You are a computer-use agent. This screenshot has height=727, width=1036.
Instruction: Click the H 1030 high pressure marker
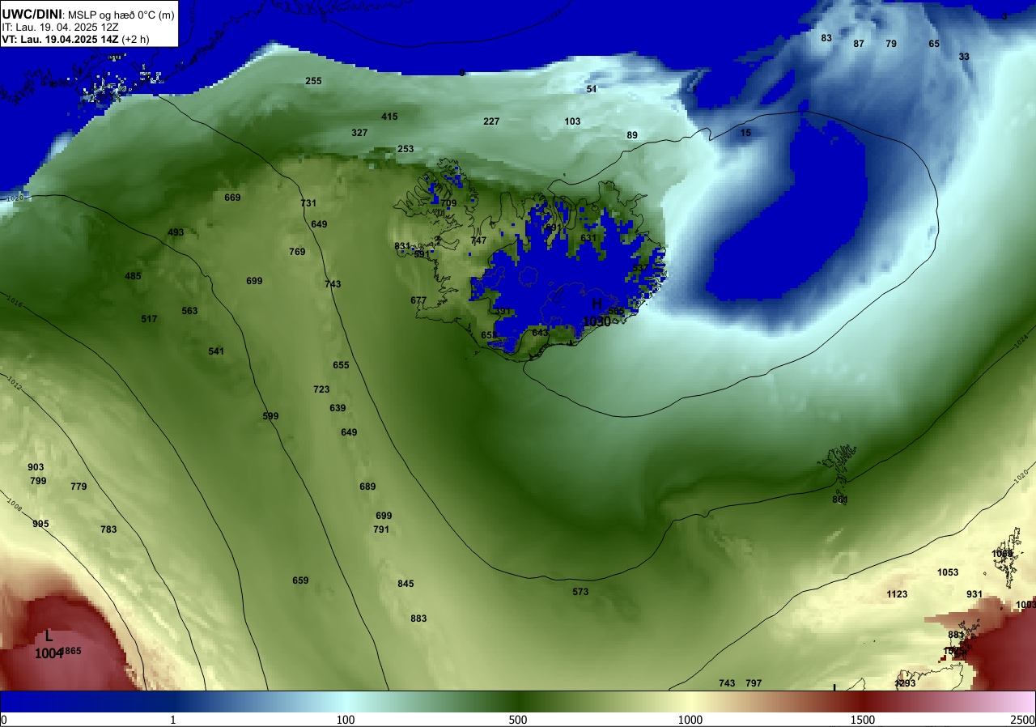click(x=597, y=312)
